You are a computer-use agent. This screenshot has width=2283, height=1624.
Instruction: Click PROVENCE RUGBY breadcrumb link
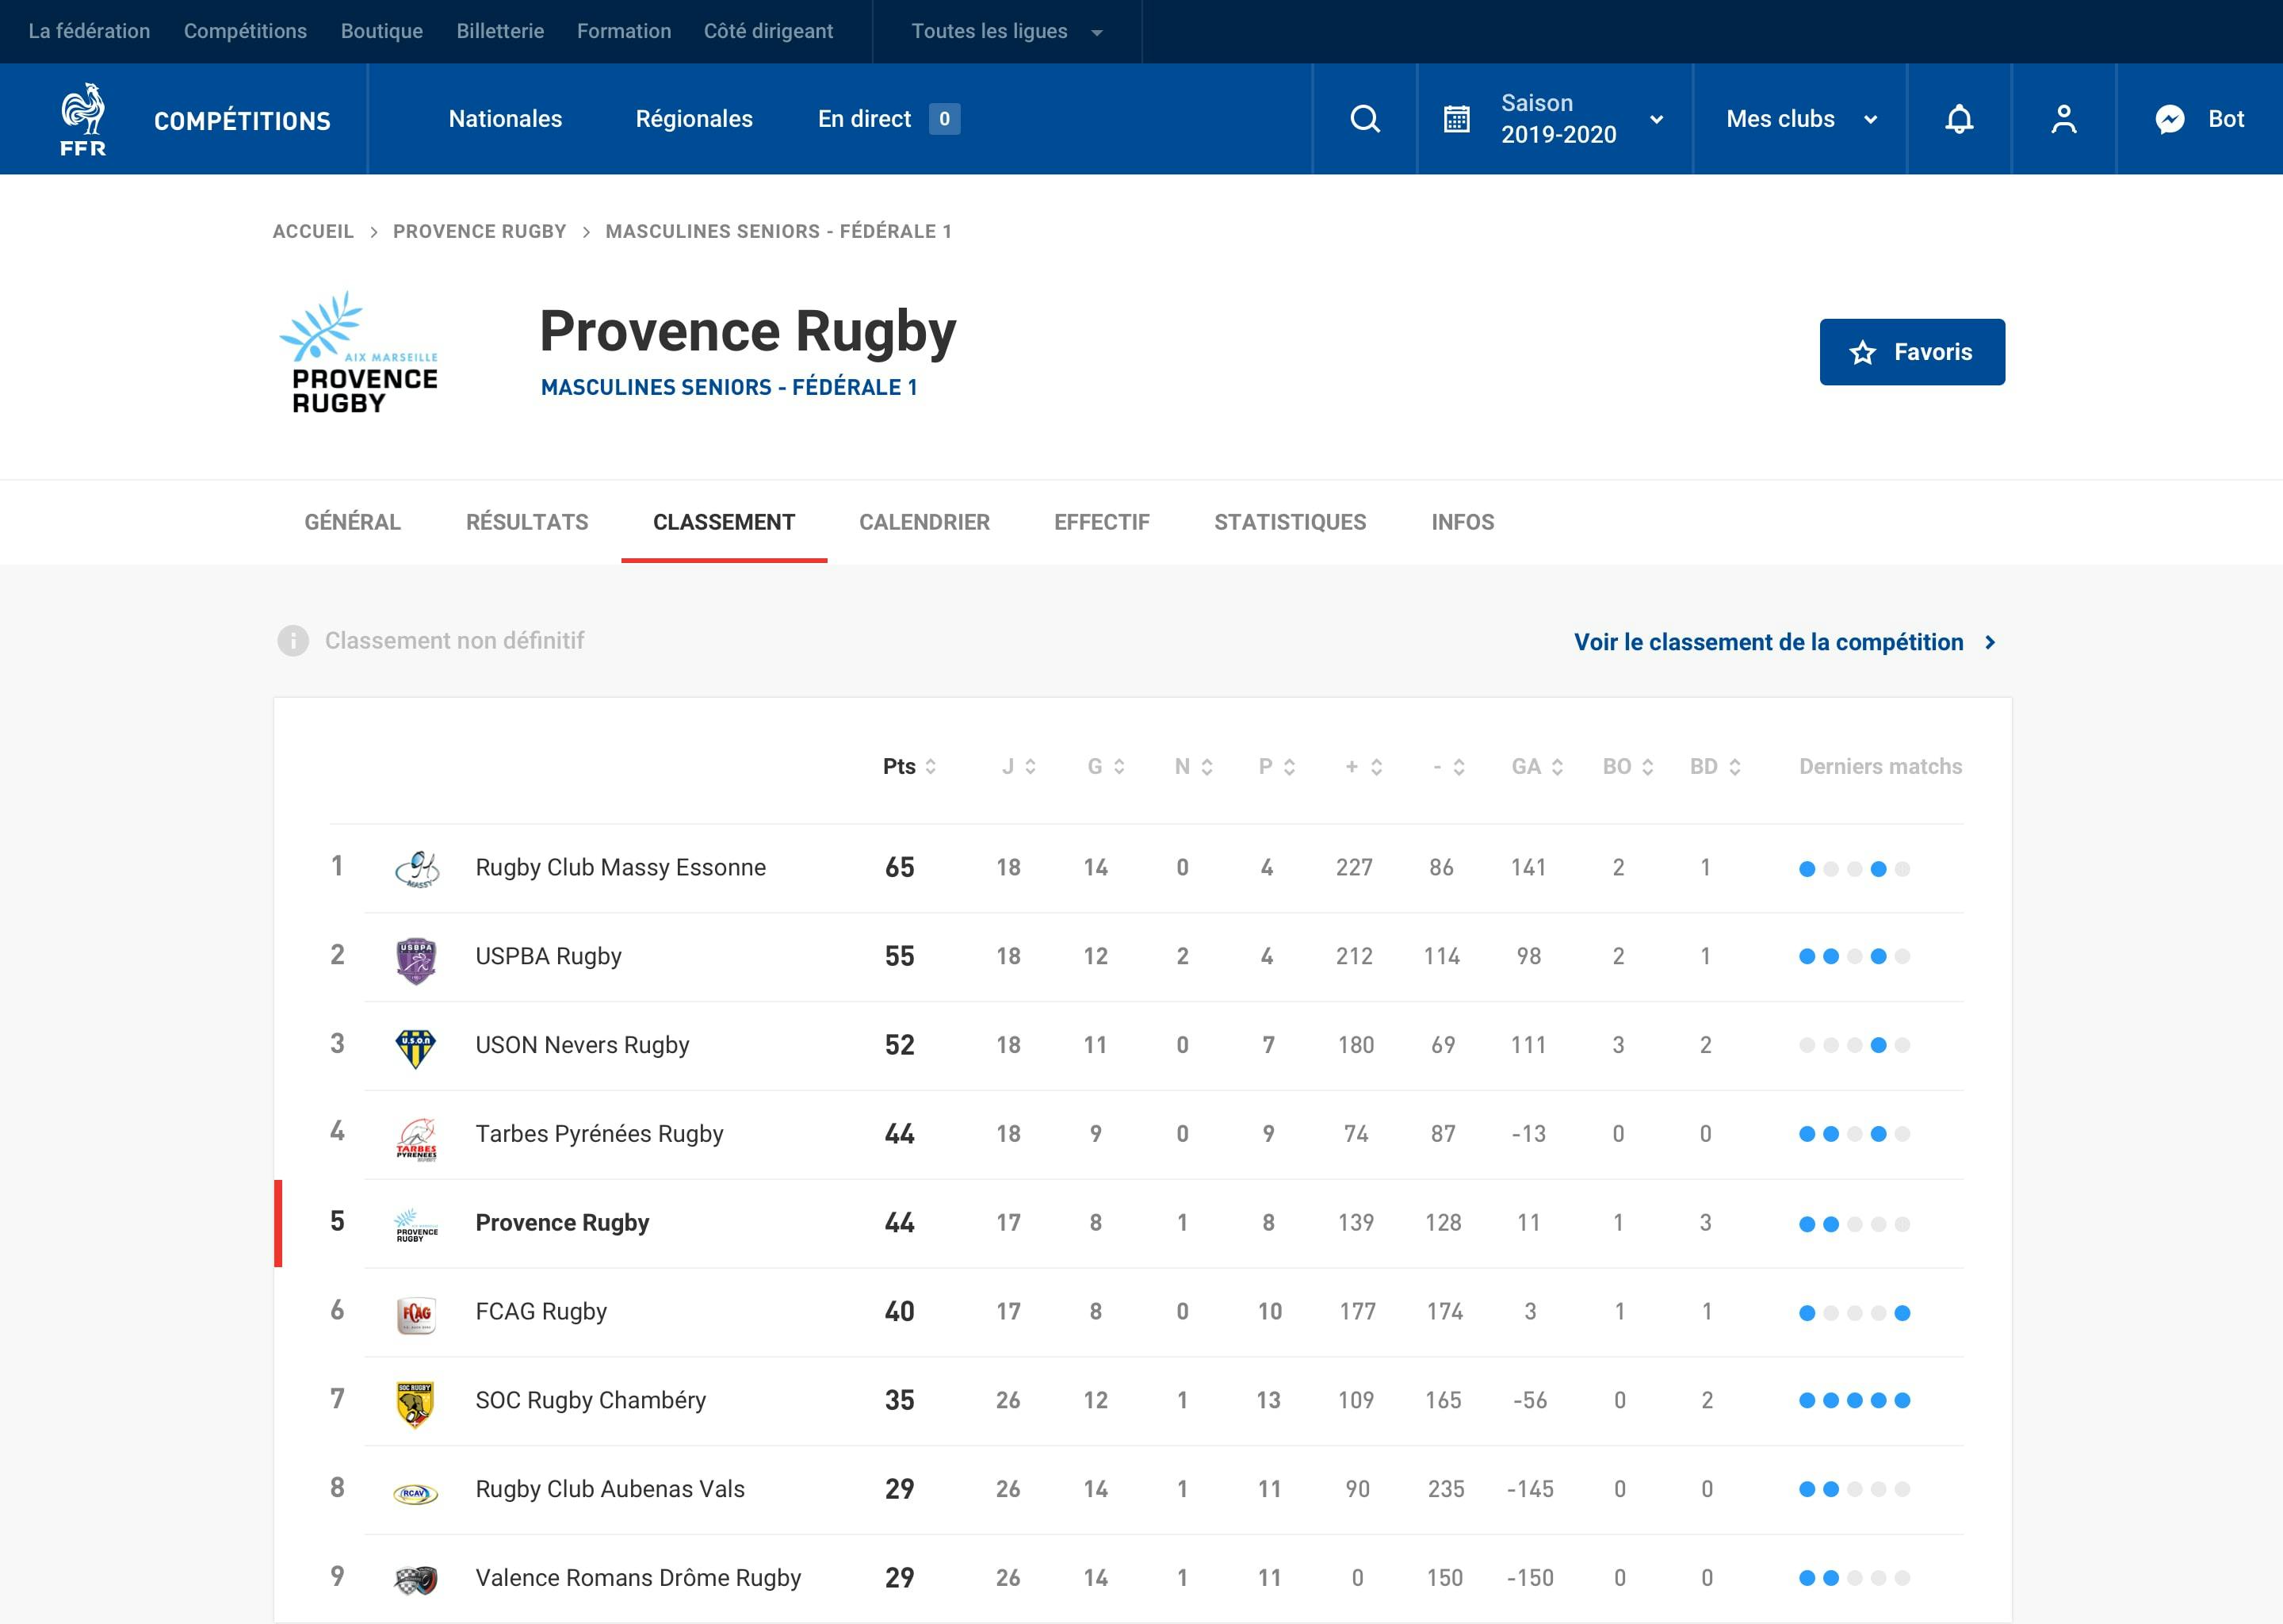pos(479,232)
